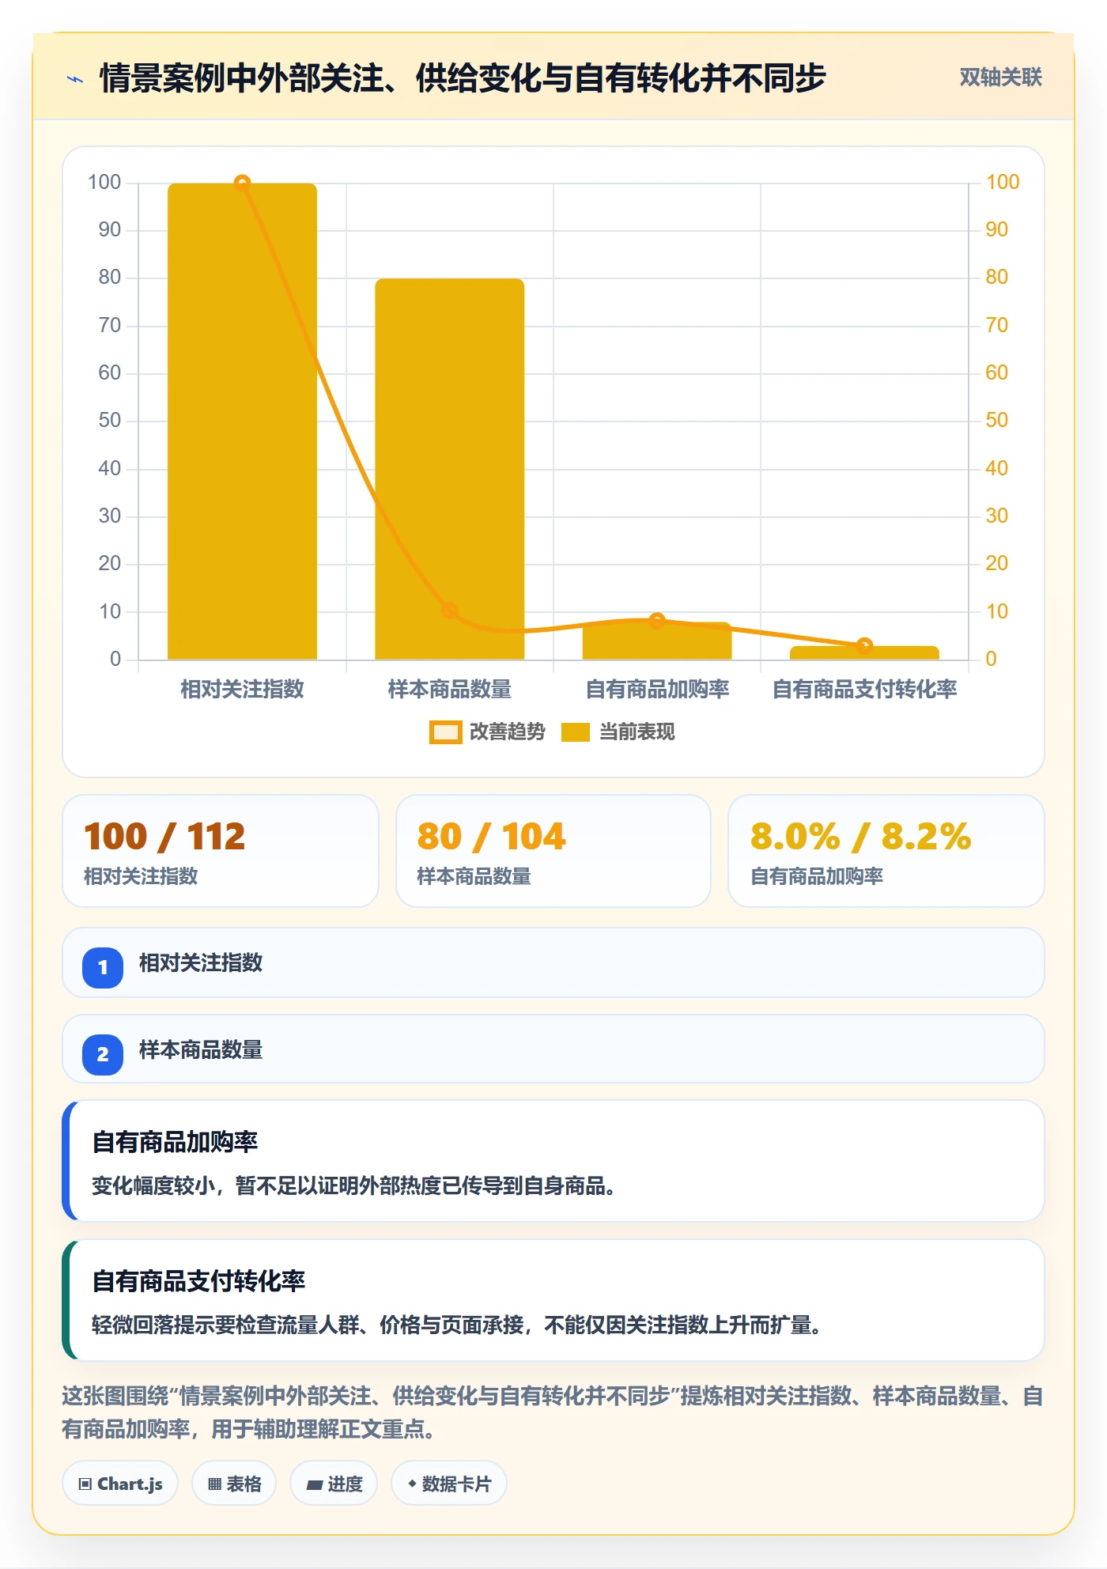
Task: Click the 改善趋势 legend label
Action: (508, 732)
